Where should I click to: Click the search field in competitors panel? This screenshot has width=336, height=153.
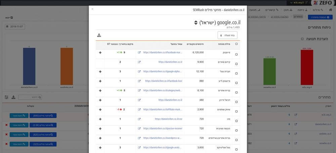(x=30, y=97)
